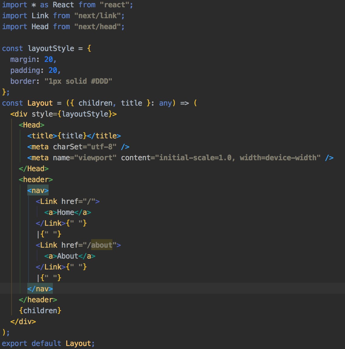Click the => arrow in the Layout definition
Viewport: 345px width, 349px height.
[x=184, y=103]
